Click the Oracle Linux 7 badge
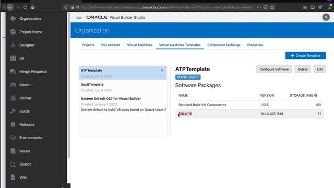Image resolution: width=334 pixels, height=188 pixels. point(188,77)
